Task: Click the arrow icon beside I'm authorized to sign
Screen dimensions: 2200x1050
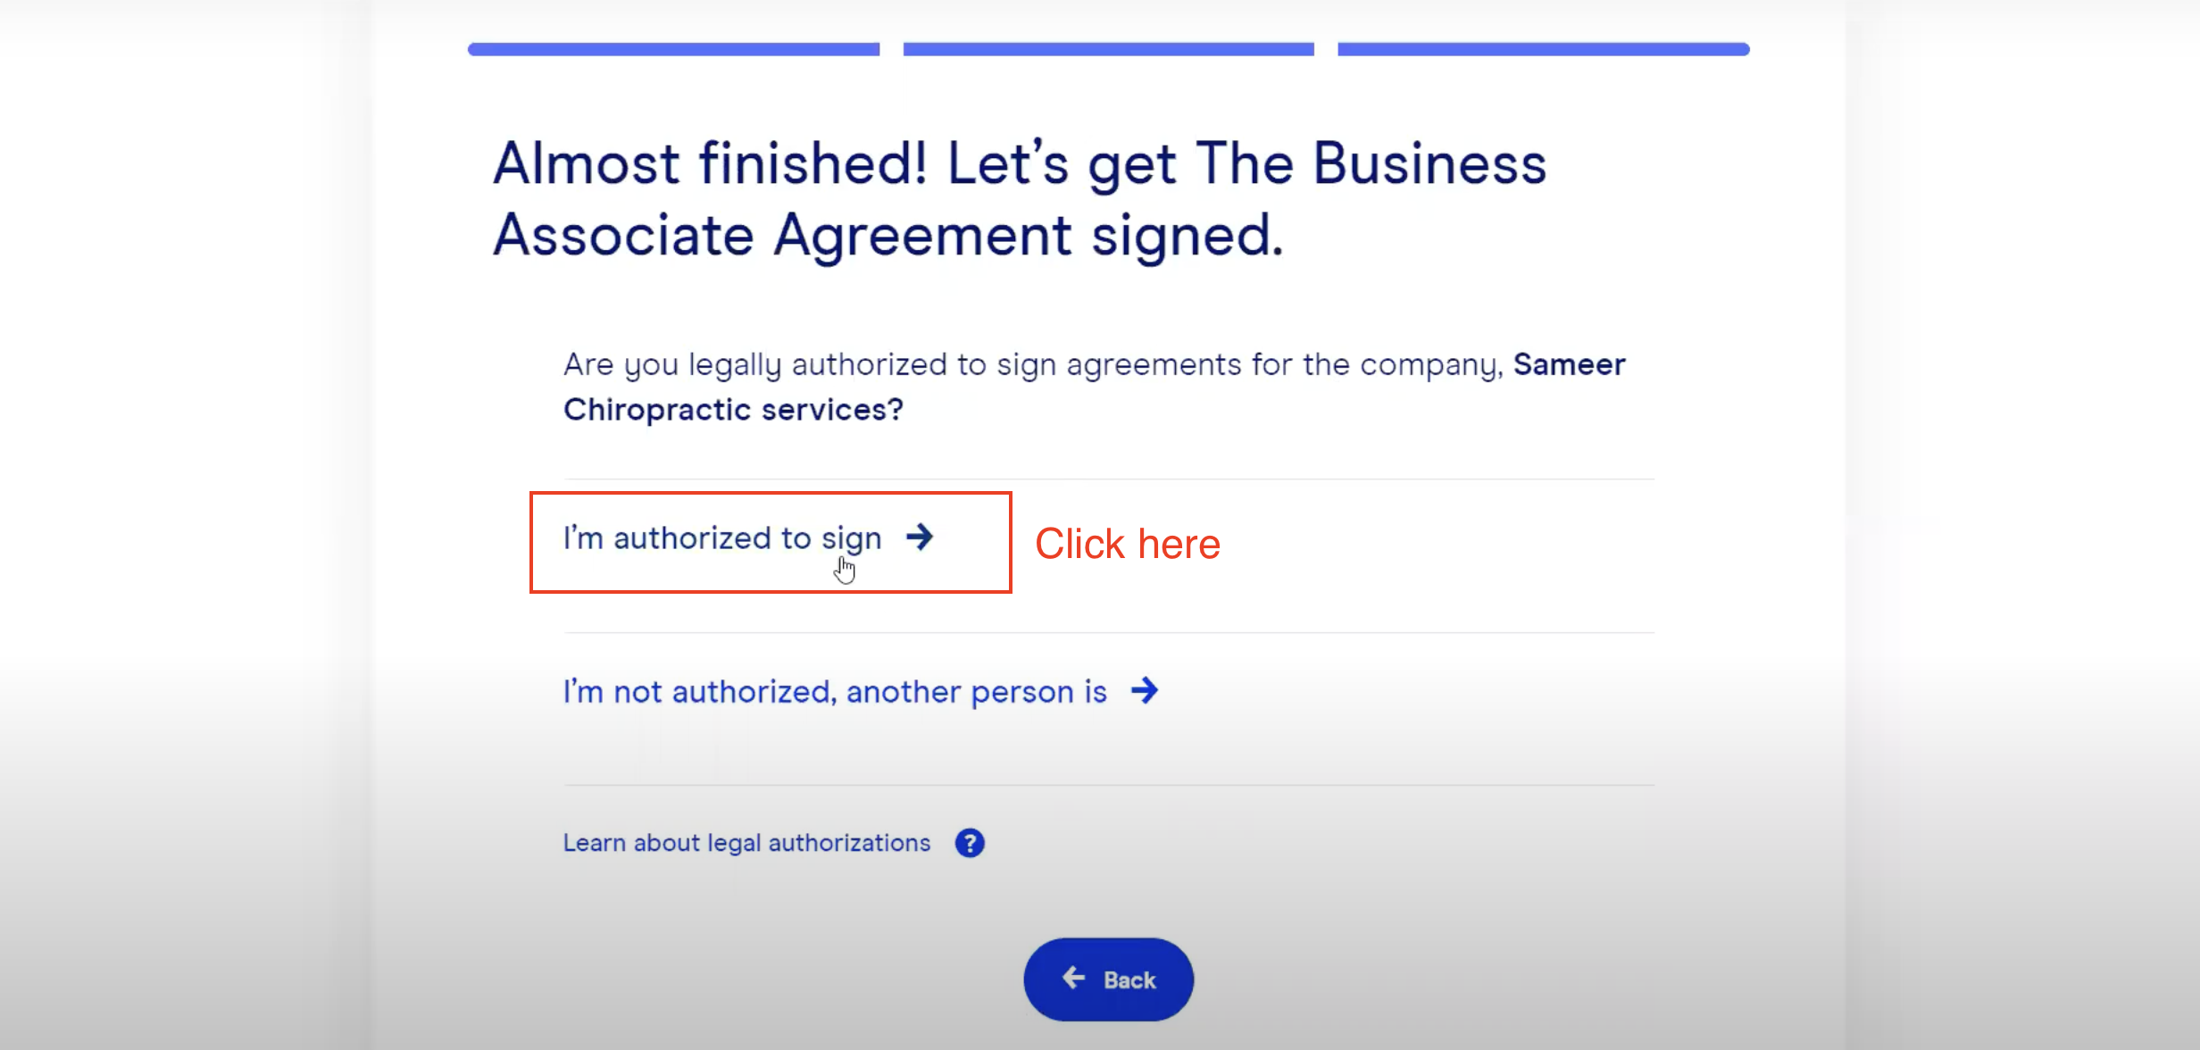Action: coord(921,537)
